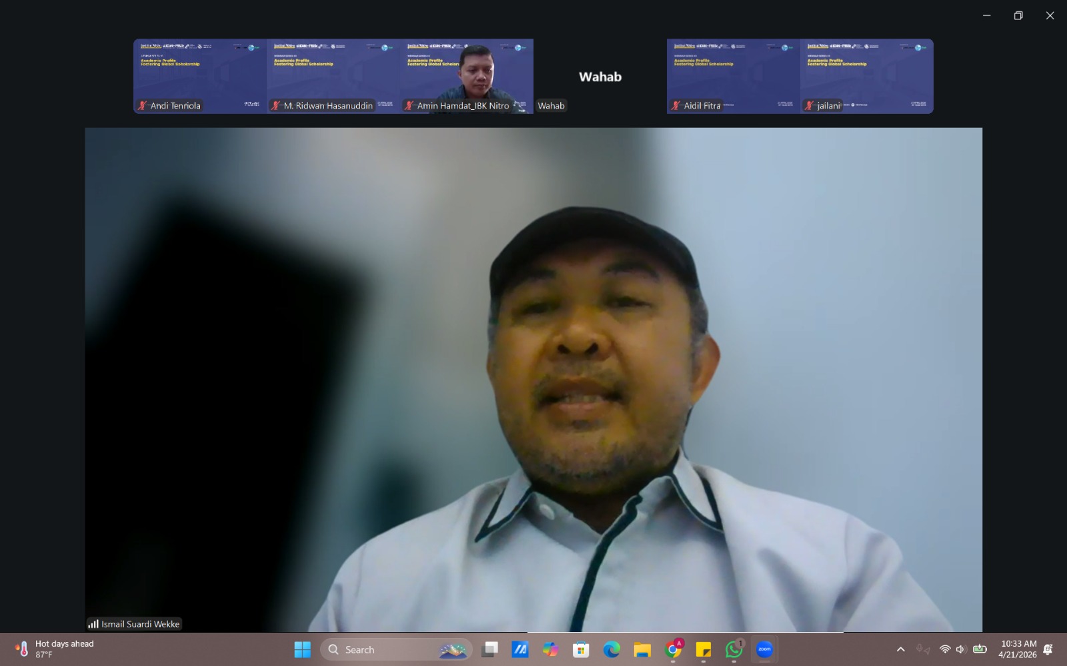Open Sticky Notes from the taskbar

pos(704,649)
